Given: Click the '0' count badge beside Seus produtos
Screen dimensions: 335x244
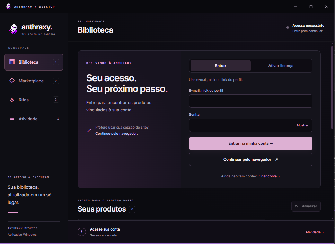Looking at the screenshot, I should click(x=132, y=209).
